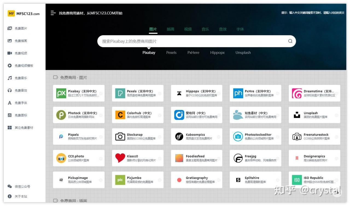Click the Gratisography red dot icon

click(x=179, y=180)
